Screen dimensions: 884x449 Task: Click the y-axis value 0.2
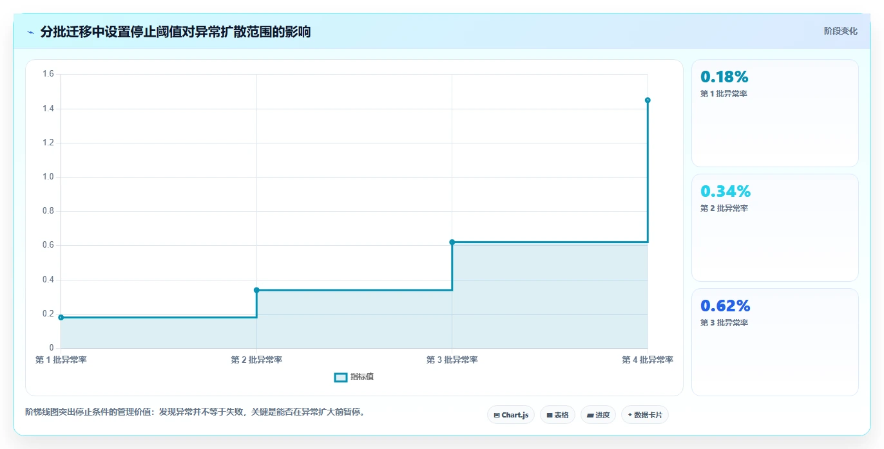point(48,314)
